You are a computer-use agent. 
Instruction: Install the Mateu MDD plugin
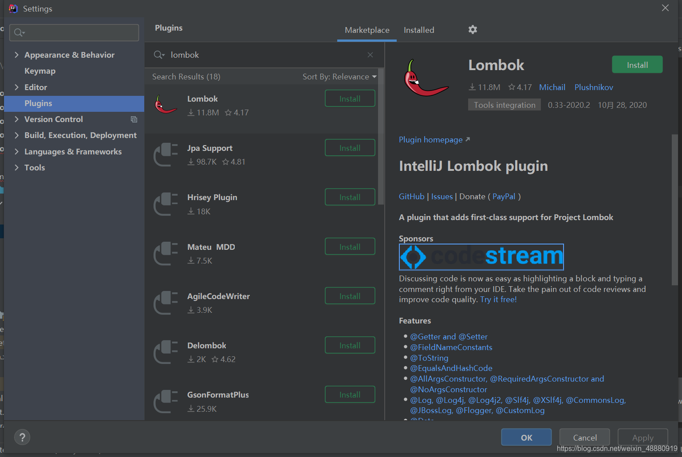pos(350,247)
